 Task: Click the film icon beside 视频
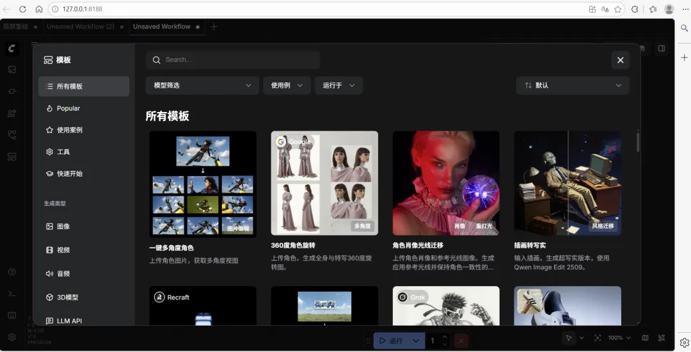tap(49, 250)
